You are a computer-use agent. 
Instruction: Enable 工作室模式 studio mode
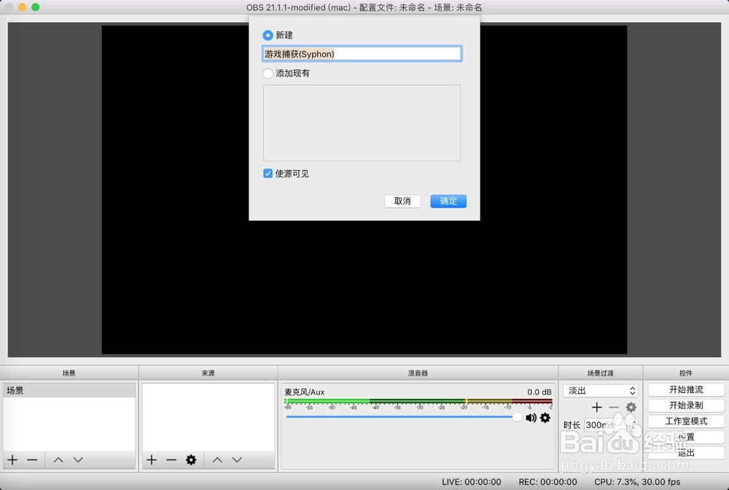click(686, 421)
